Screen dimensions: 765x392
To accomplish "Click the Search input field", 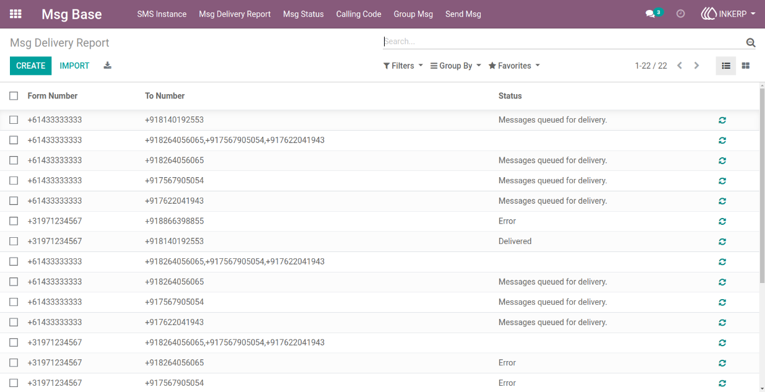I will (x=563, y=41).
